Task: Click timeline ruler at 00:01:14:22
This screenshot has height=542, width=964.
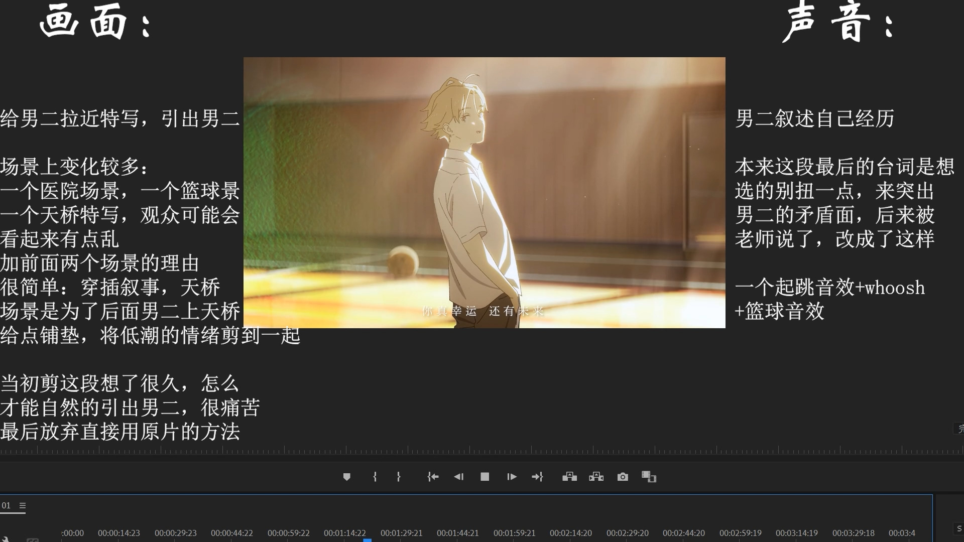Action: coord(345,533)
